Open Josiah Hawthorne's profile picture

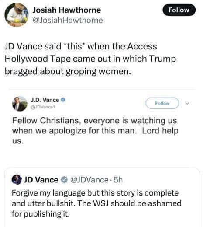tap(17, 15)
